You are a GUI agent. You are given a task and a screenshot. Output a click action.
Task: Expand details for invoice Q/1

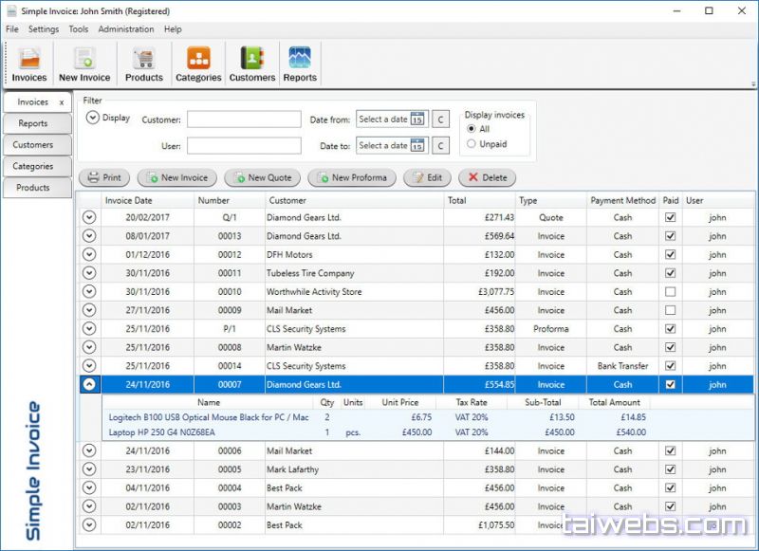(x=89, y=217)
